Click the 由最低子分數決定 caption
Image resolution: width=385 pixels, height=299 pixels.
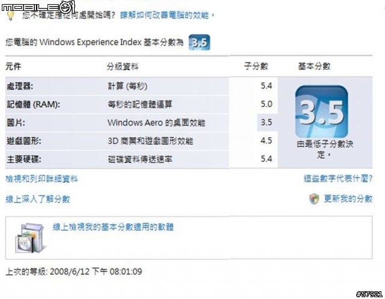click(x=325, y=149)
